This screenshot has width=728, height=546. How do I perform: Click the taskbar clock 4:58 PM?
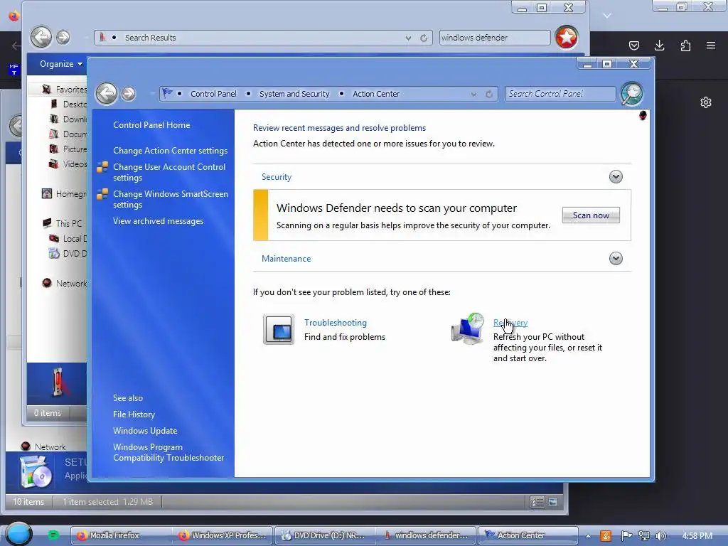coord(697,536)
